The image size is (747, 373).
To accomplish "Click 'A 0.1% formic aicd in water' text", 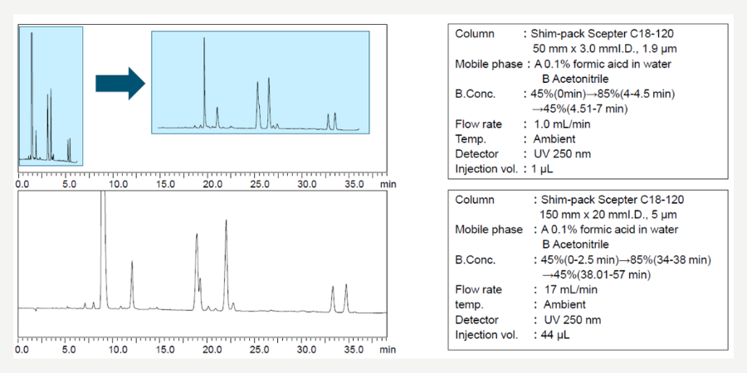I will pos(601,64).
